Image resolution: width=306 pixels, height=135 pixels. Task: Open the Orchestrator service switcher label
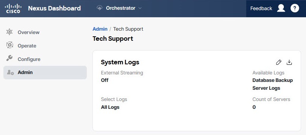point(121,8)
